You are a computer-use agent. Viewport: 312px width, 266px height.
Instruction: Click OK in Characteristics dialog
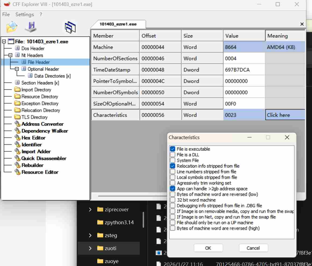point(208,248)
